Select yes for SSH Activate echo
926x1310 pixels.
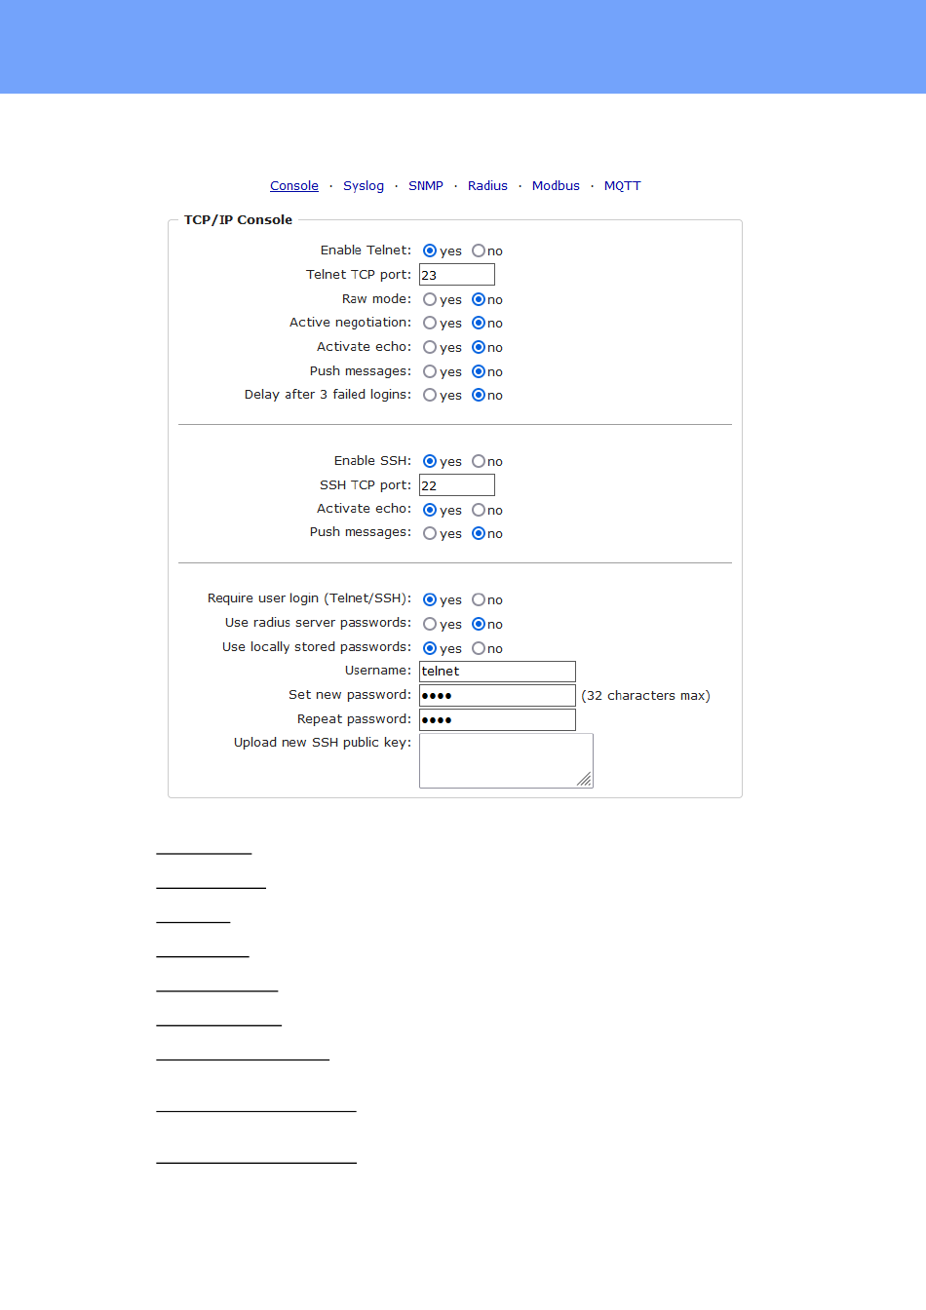click(x=430, y=510)
